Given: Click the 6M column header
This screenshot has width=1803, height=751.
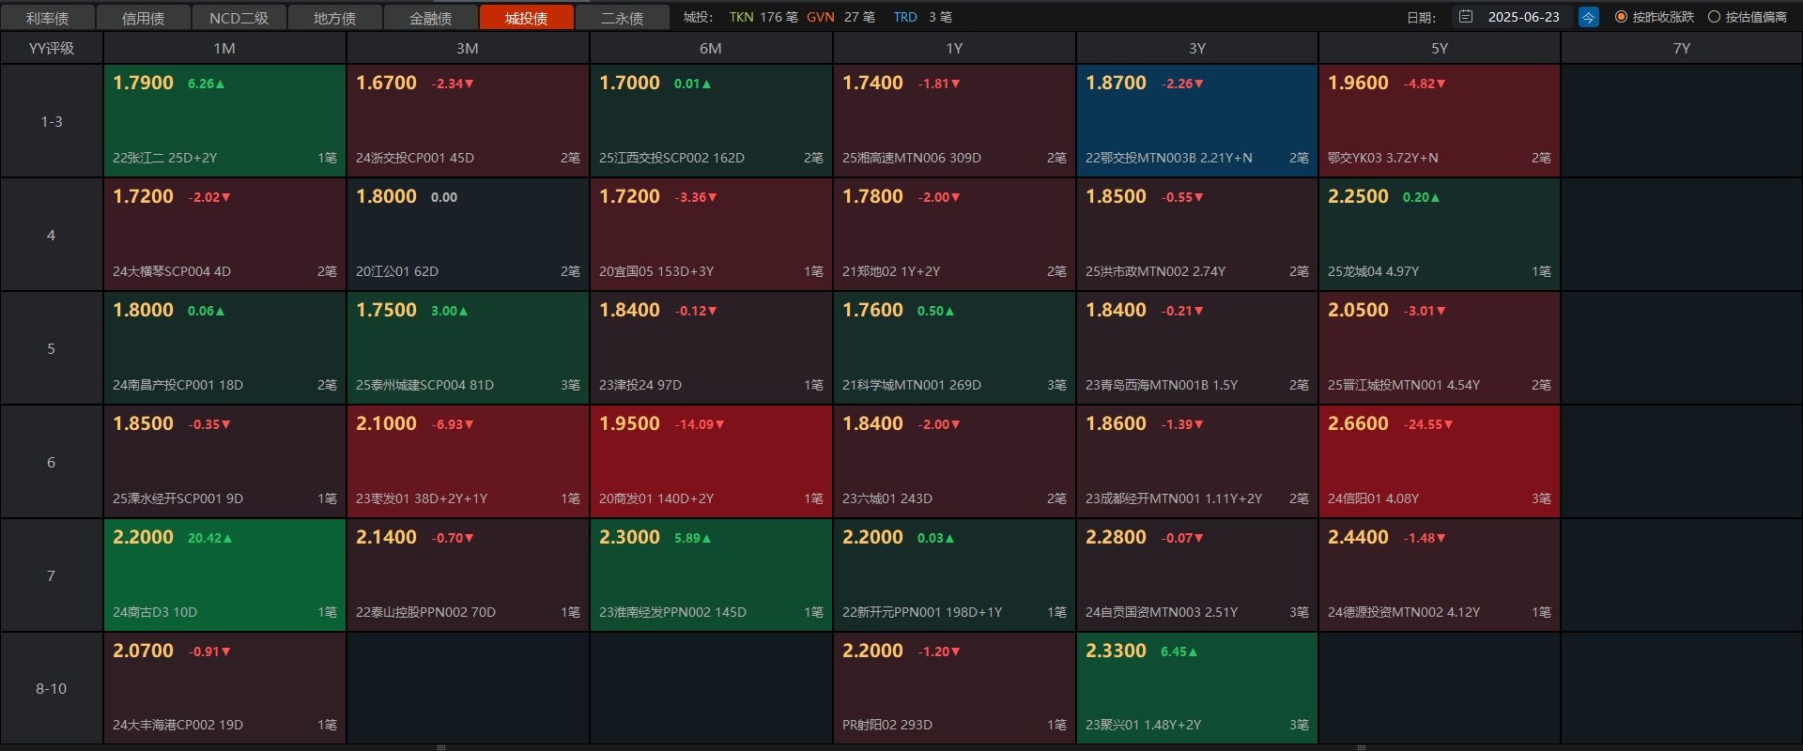Looking at the screenshot, I should 711,48.
